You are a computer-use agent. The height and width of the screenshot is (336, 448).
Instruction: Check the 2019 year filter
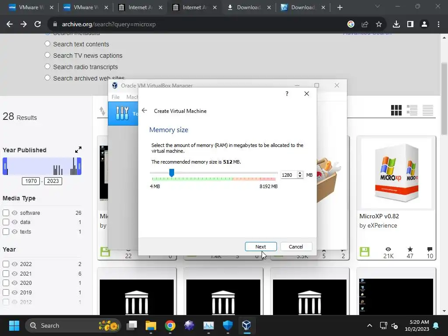tap(6, 292)
